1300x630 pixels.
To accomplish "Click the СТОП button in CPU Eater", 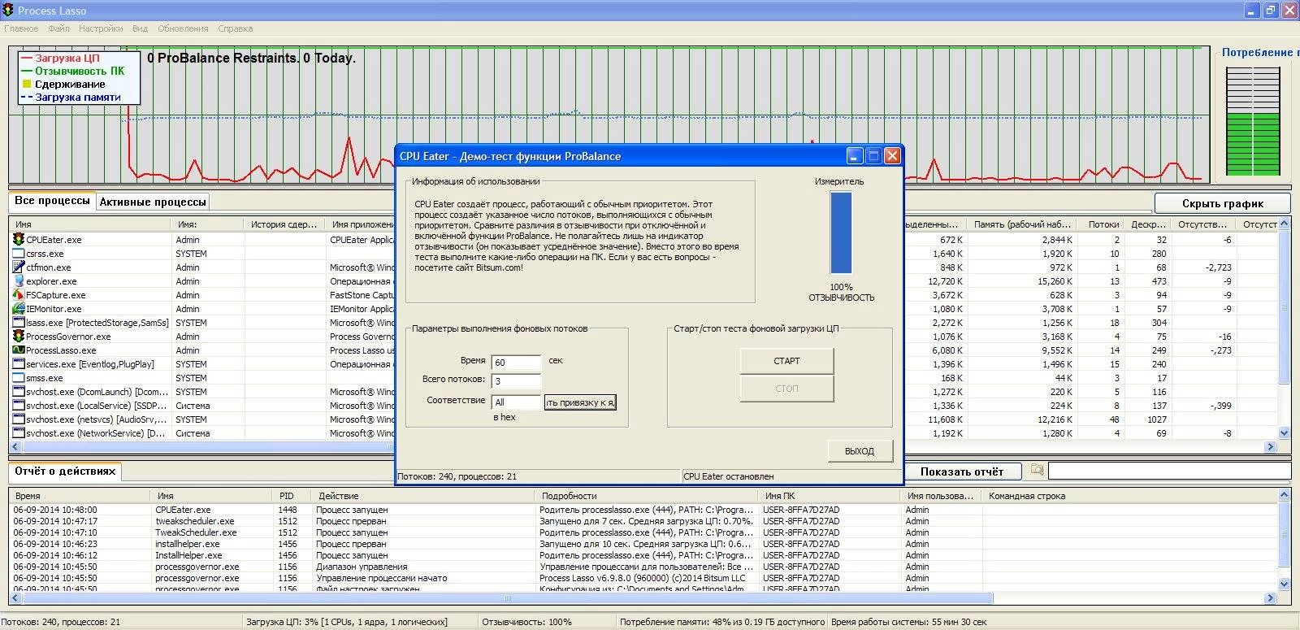I will (x=786, y=389).
